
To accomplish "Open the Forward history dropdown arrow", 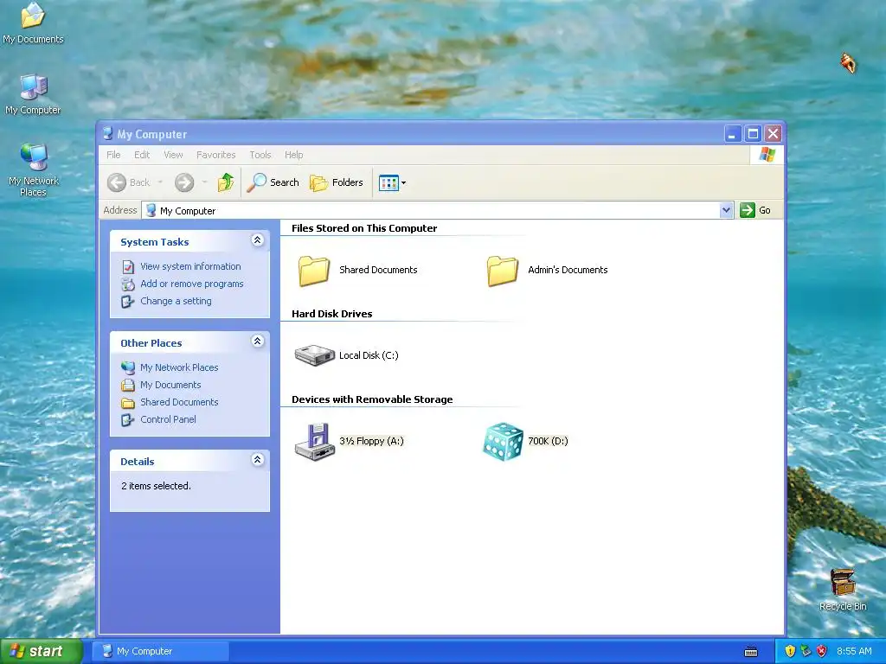I will pyautogui.click(x=204, y=182).
